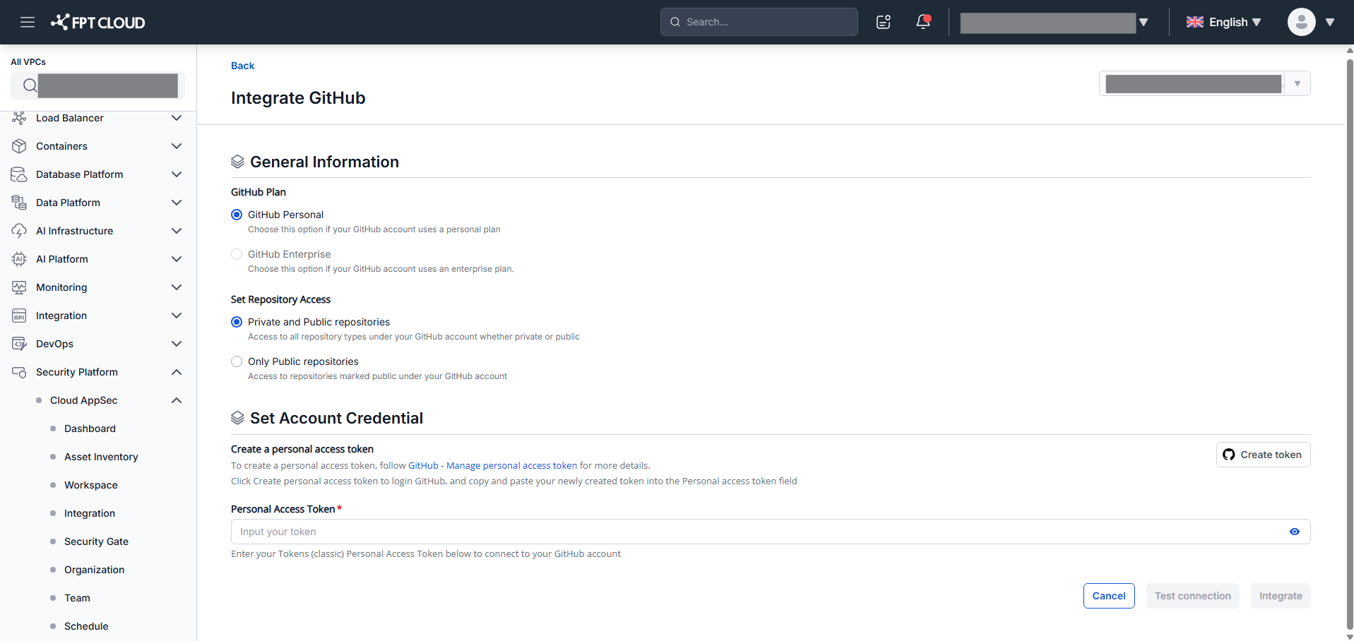
Task: Focus the top Search field
Action: pos(759,22)
